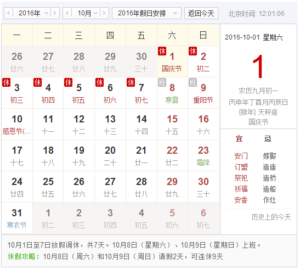Select October 24 date
The image size is (300, 269).
[17, 187]
